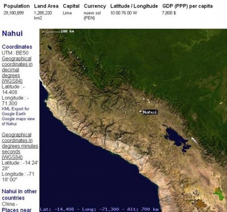Select the Coordinates section heading

17,46
